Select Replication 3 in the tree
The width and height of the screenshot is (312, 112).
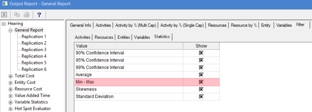click(x=34, y=49)
